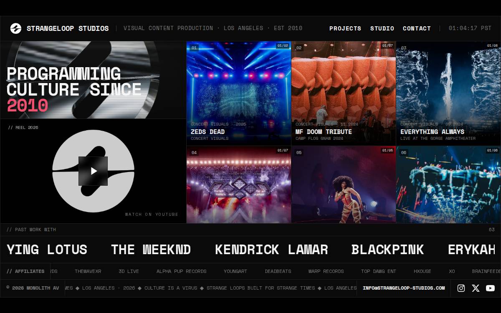Open the Projects nav item
This screenshot has height=313, width=501.
[x=345, y=28]
